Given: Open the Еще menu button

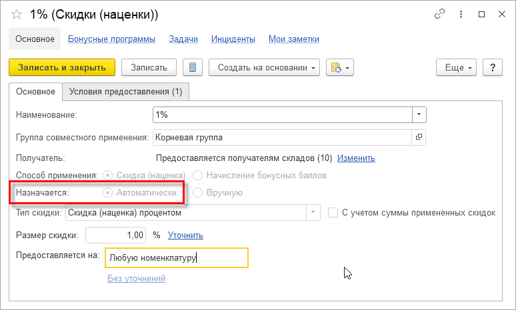Looking at the screenshot, I should 459,67.
